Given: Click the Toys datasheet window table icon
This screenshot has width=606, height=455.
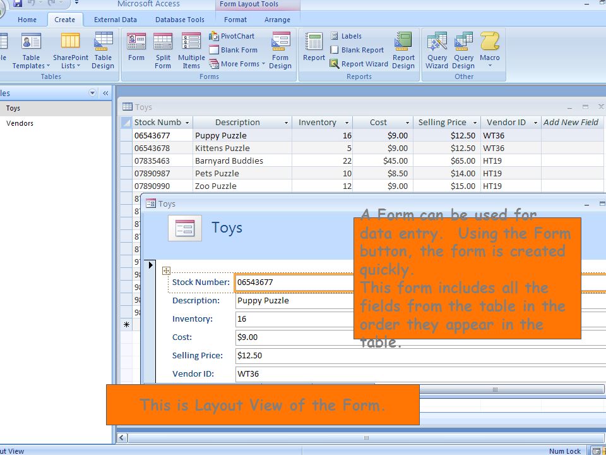Looking at the screenshot, I should 127,107.
